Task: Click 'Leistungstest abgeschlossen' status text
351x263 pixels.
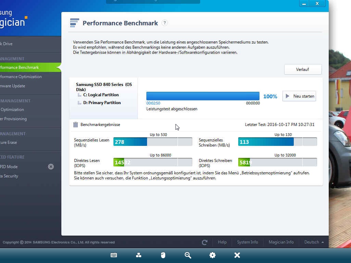Action: (x=172, y=109)
